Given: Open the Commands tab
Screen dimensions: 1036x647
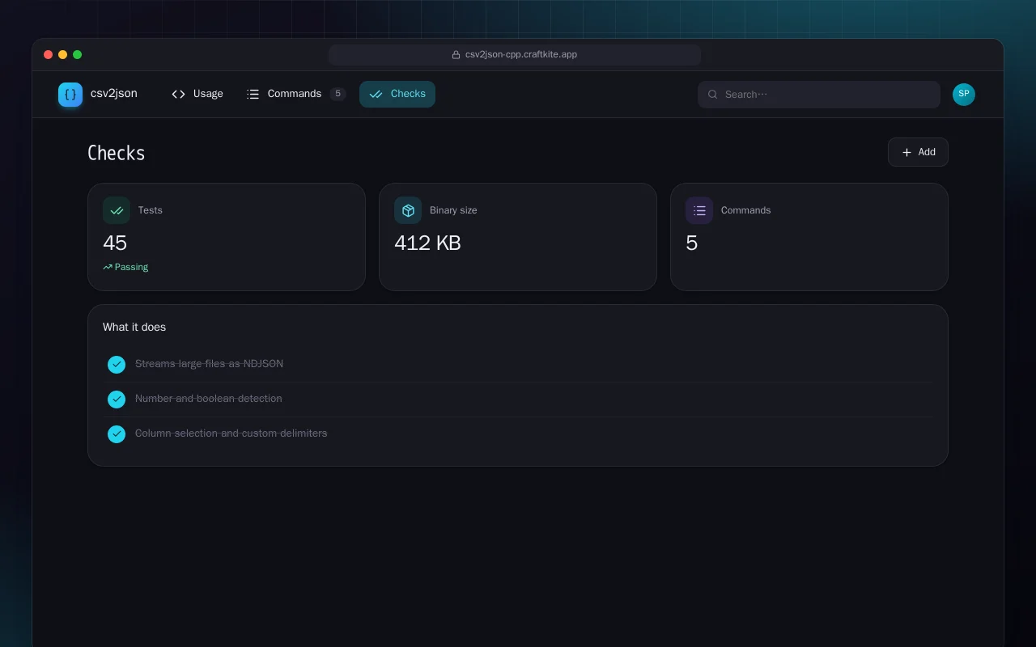Looking at the screenshot, I should [x=296, y=94].
